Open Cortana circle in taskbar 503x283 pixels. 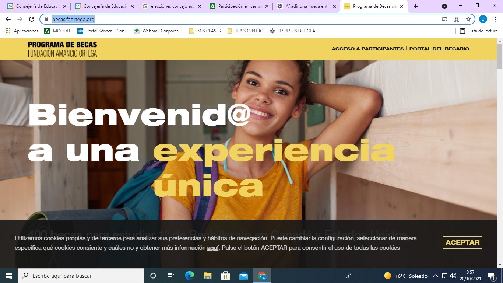(x=153, y=276)
